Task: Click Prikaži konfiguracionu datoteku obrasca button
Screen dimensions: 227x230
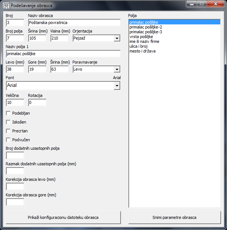Action: click(63, 217)
